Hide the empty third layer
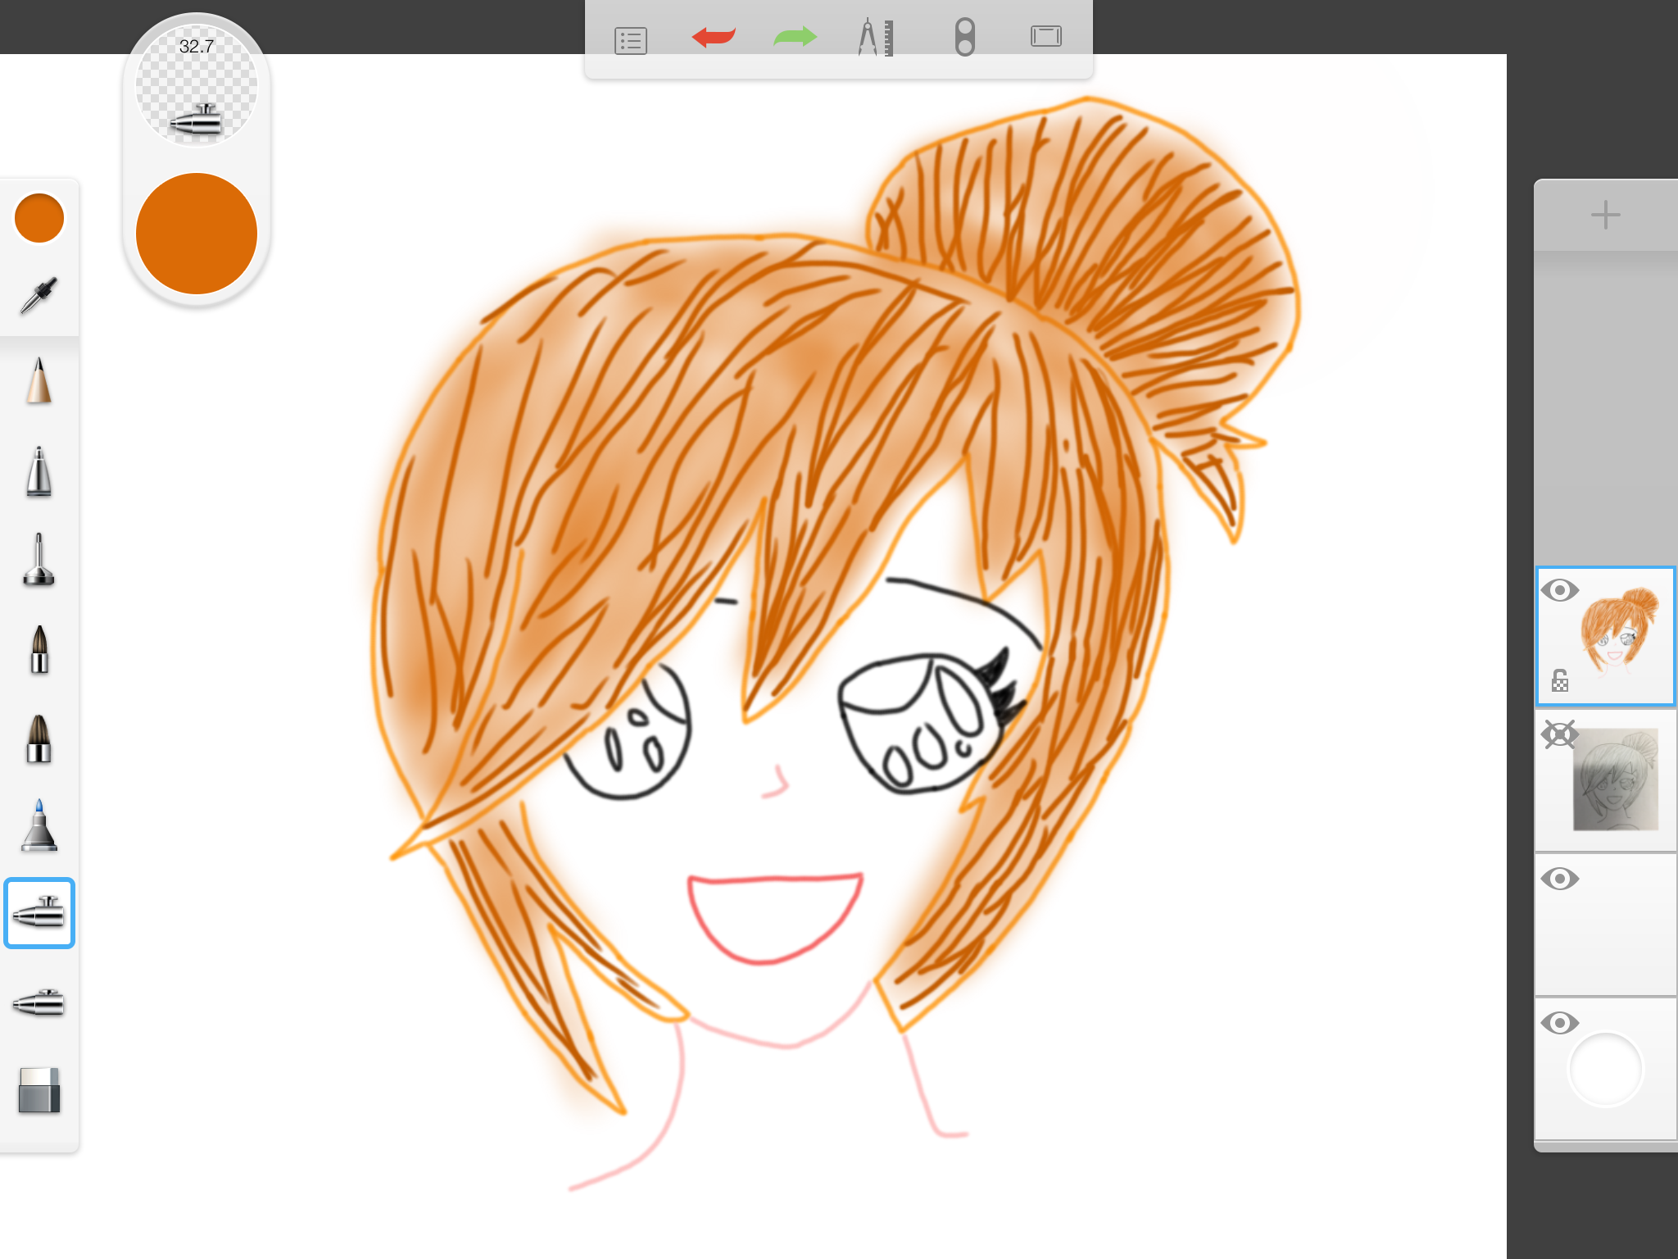Viewport: 1678px width, 1259px height. tap(1559, 879)
